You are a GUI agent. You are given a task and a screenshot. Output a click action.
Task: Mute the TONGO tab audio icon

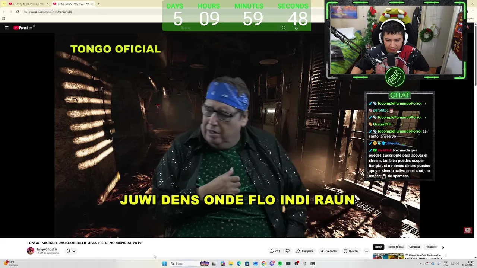tap(87, 4)
